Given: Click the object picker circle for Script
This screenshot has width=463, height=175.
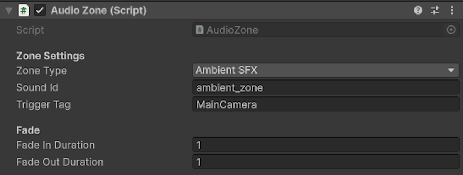Looking at the screenshot, I should tap(451, 30).
